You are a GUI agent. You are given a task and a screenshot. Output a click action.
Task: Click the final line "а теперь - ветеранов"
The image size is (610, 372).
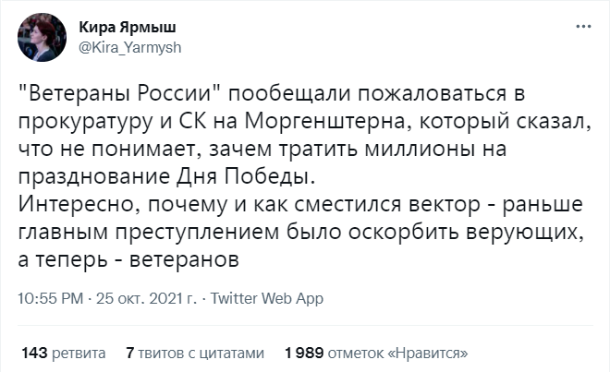(x=129, y=260)
